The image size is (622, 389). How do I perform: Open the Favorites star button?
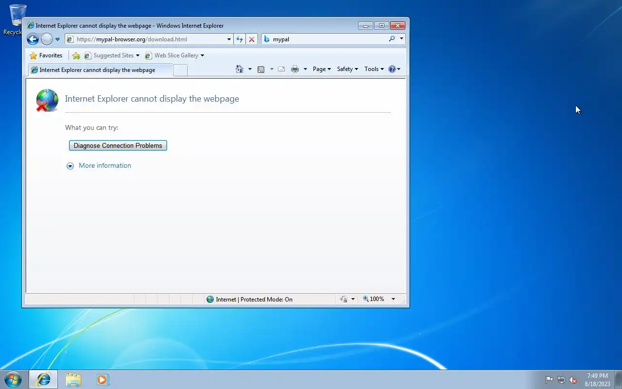(x=46, y=55)
